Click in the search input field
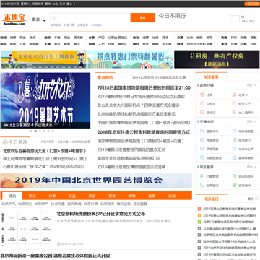Screen dimensions: 260x260 point(90,17)
